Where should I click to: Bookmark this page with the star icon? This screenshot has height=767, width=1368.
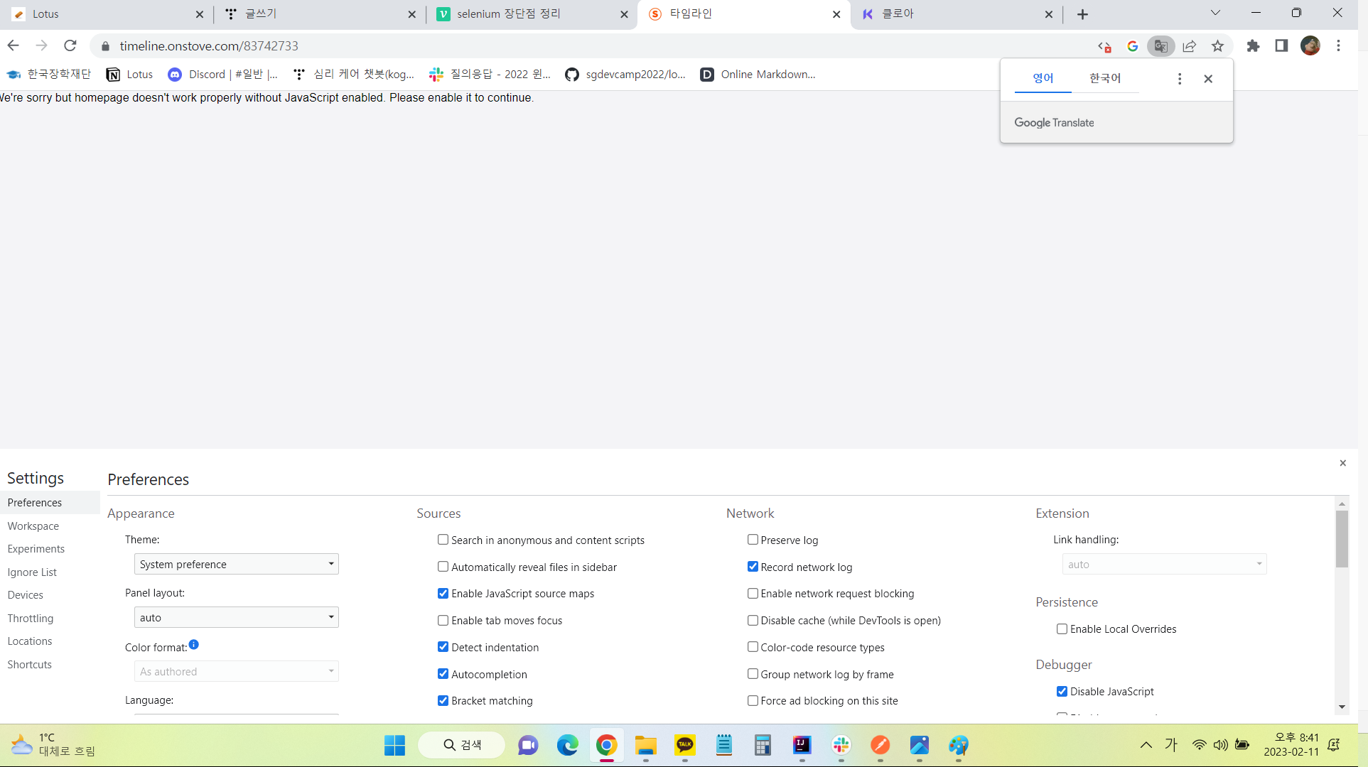1217,46
